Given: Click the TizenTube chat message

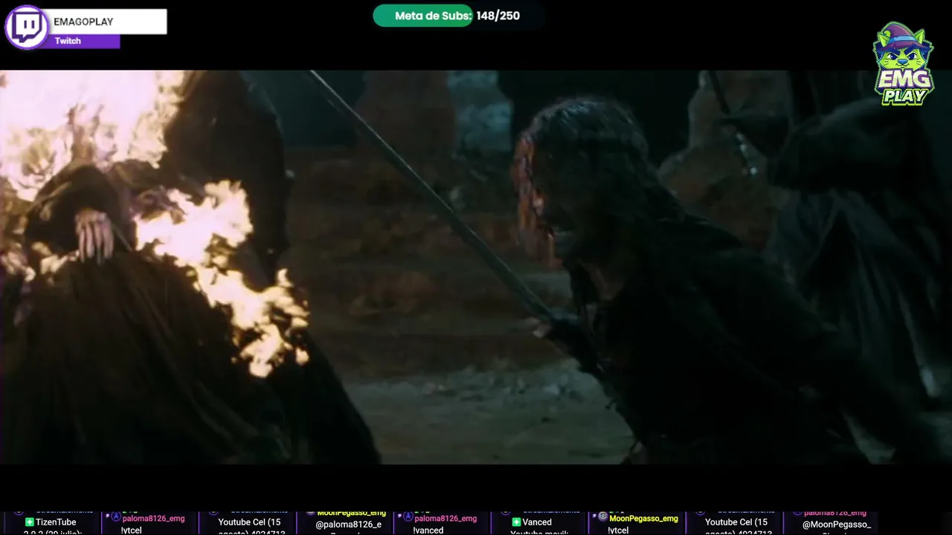Looking at the screenshot, I should click(x=56, y=522).
